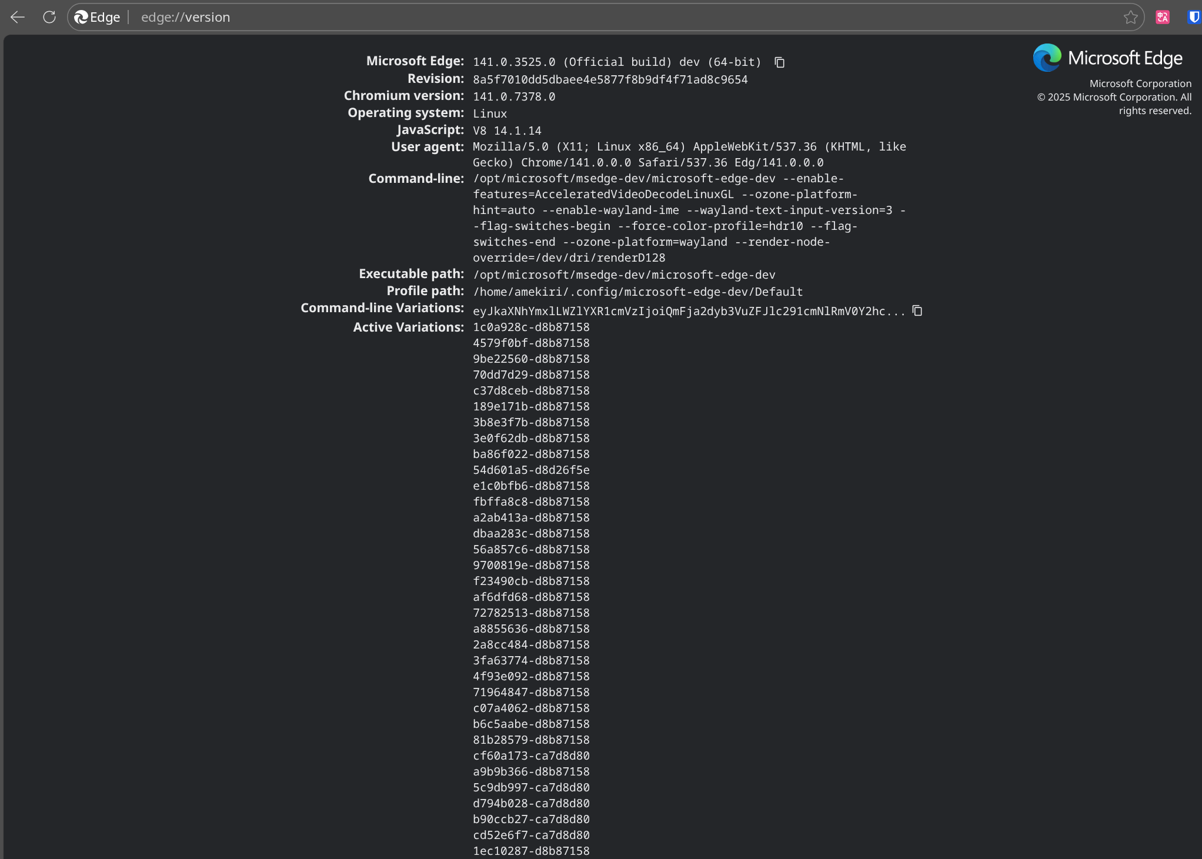1202x859 pixels.
Task: Click the executable path /opt/microsoft/msedge-dev/microsoft-edge-dev
Action: (624, 275)
